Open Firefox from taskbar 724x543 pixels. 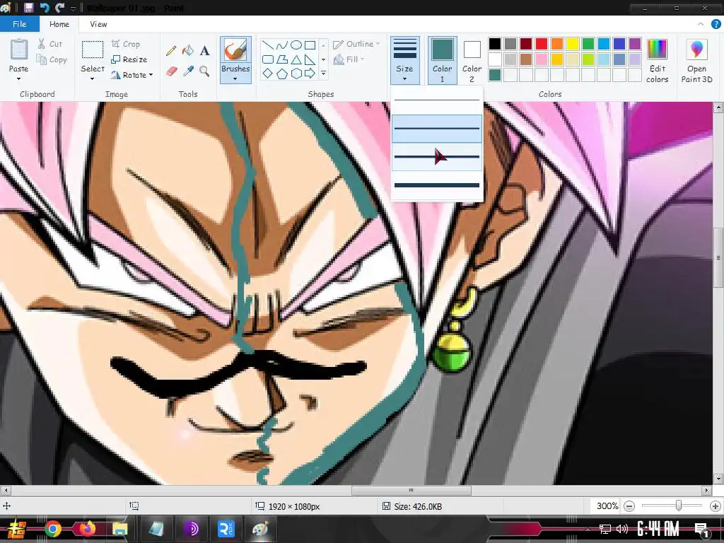pyautogui.click(x=87, y=529)
